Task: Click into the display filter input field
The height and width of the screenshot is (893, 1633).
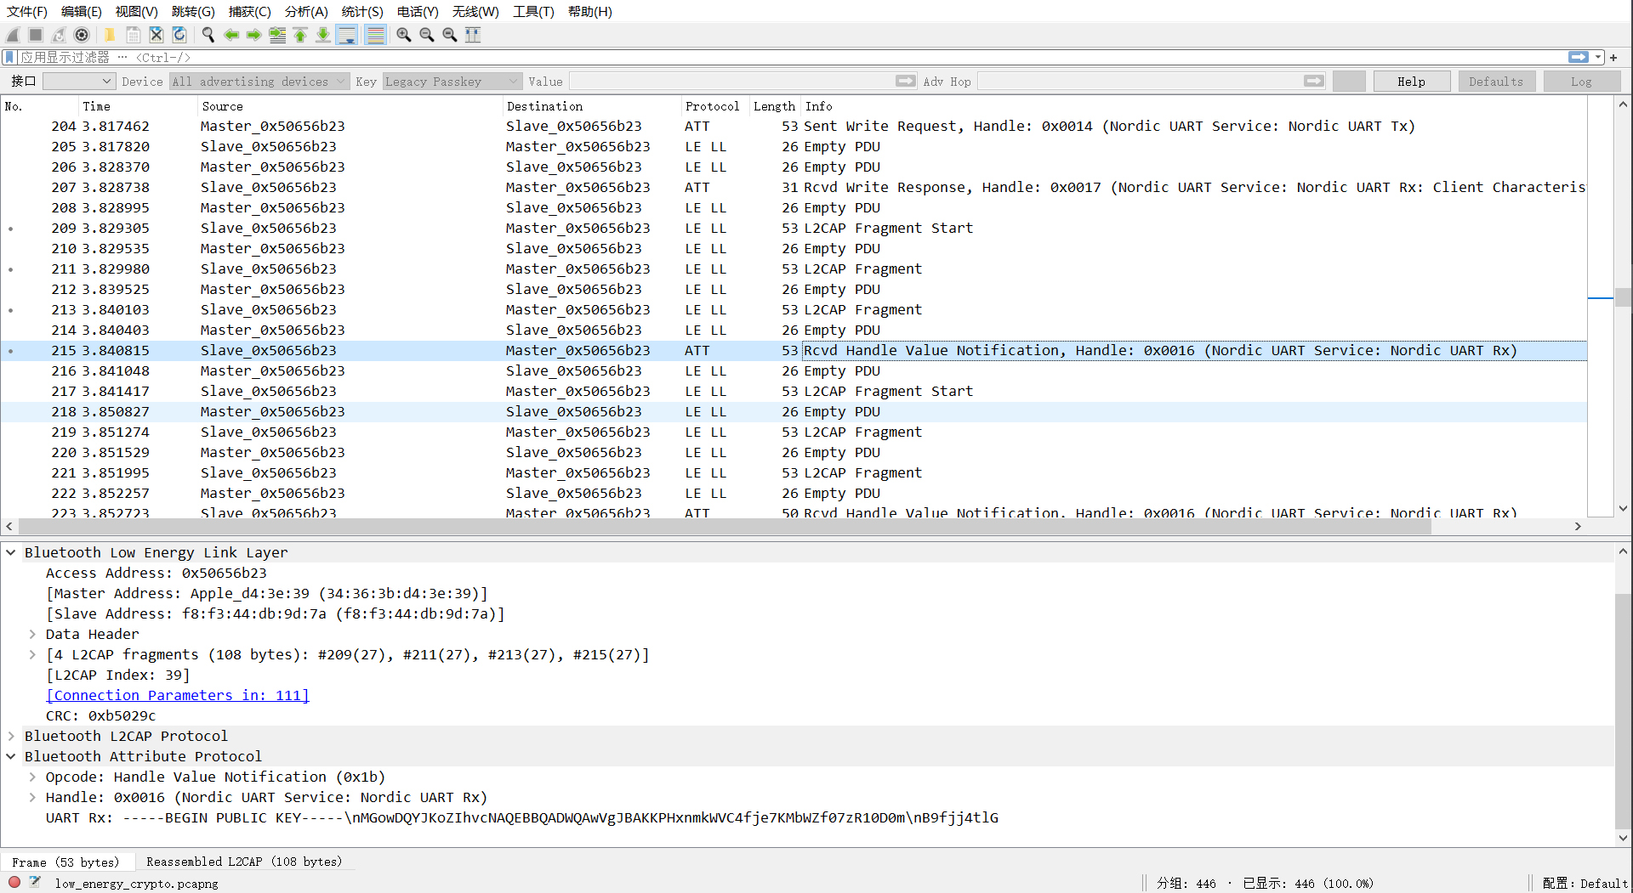Action: click(791, 57)
